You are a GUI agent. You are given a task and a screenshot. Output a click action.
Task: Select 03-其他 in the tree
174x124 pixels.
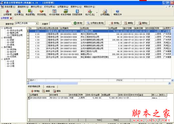point(10,45)
